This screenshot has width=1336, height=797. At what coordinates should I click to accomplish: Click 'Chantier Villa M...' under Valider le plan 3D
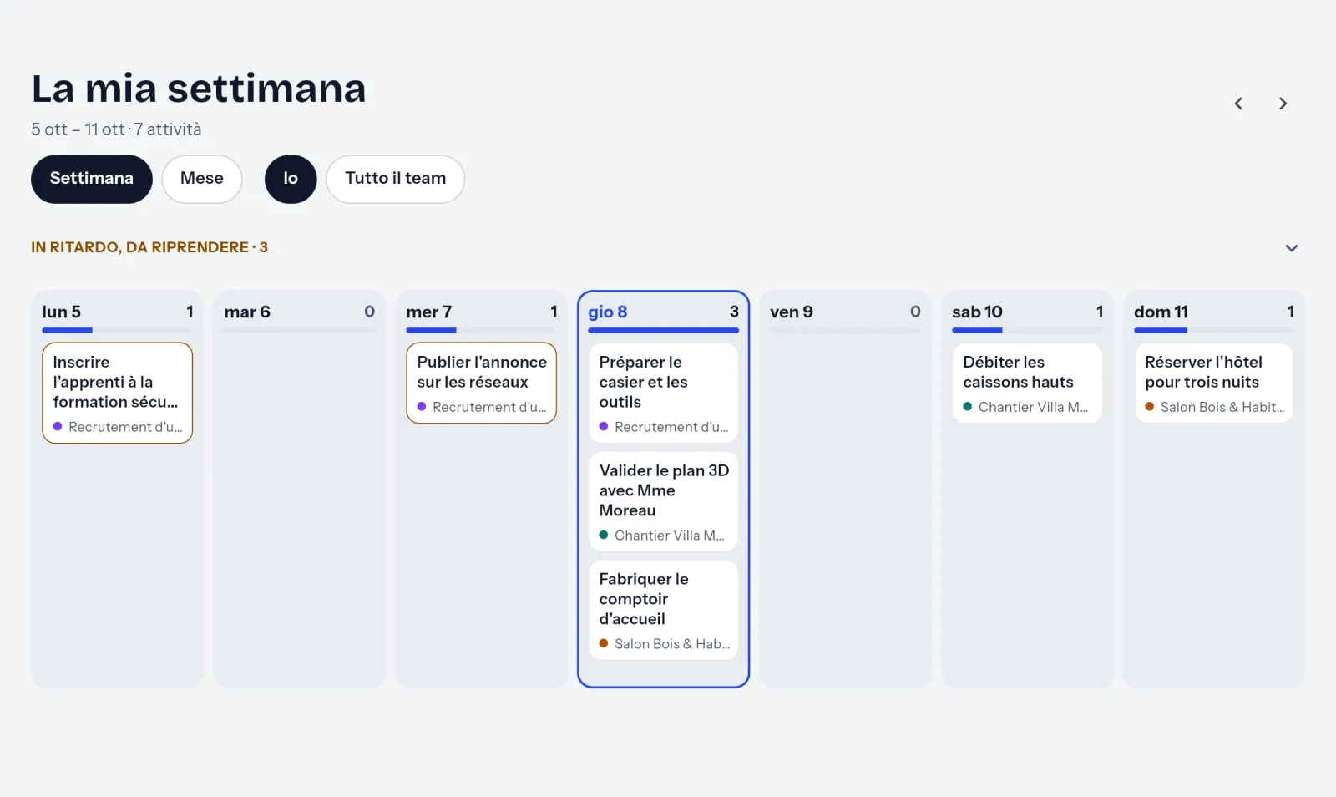670,536
